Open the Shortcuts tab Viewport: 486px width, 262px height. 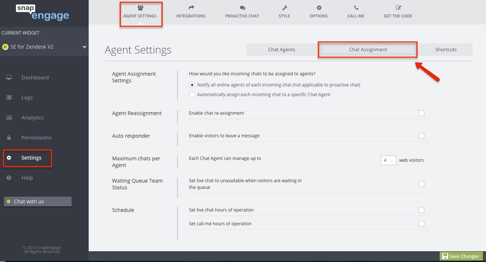tap(446, 49)
